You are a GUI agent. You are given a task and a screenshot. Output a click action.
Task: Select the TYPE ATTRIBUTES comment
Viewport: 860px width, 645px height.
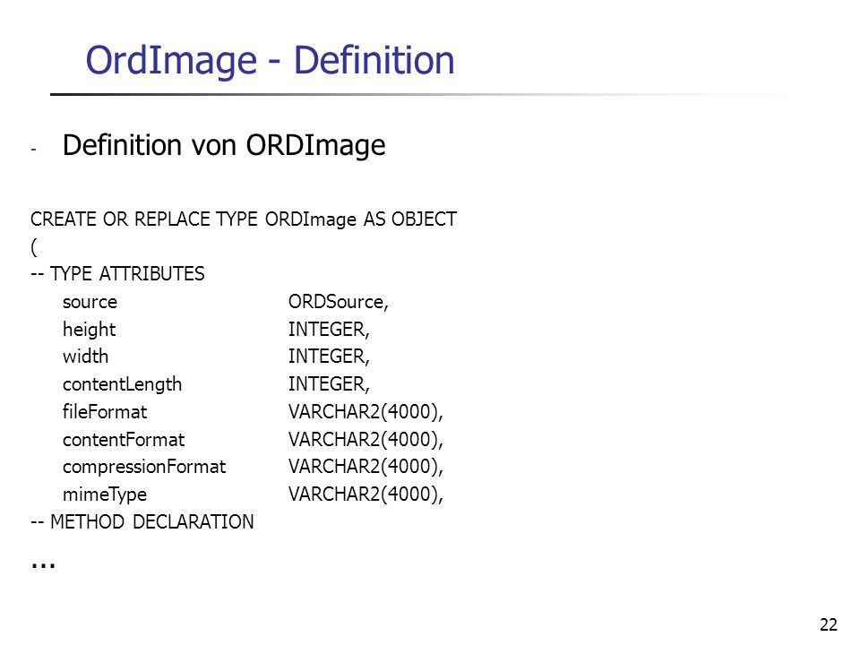117,274
